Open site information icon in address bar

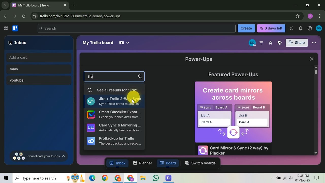35,16
